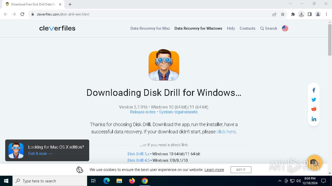Open the System requirements link
Screen dimensions: 332x186
178,112
